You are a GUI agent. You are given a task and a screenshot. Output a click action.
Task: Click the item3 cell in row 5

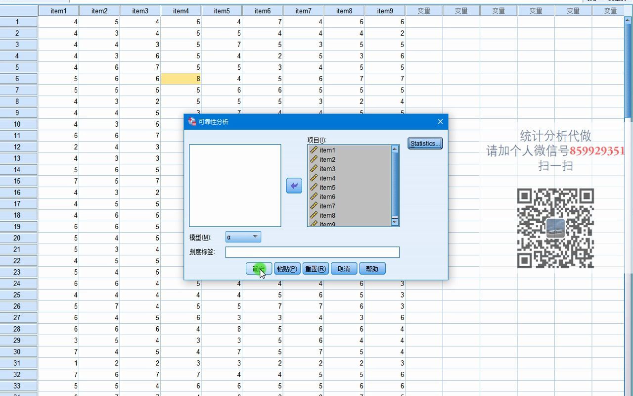click(140, 67)
